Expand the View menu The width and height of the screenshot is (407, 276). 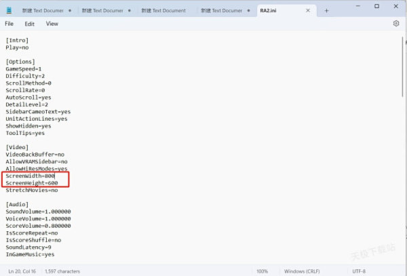52,24
